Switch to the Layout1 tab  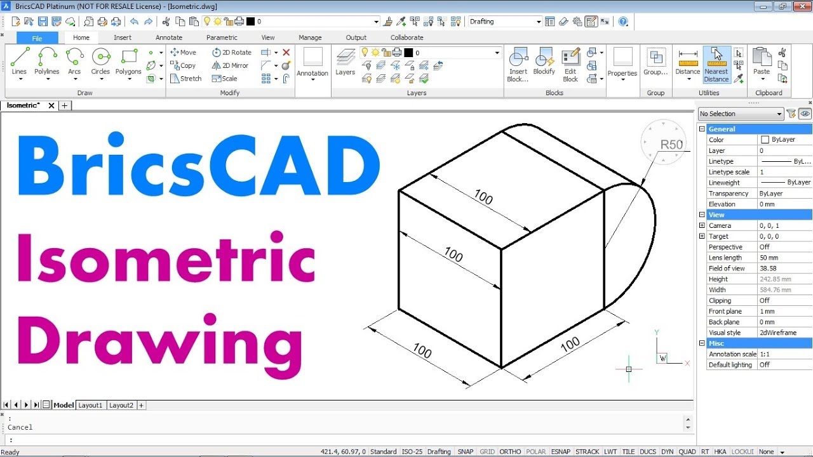(91, 405)
